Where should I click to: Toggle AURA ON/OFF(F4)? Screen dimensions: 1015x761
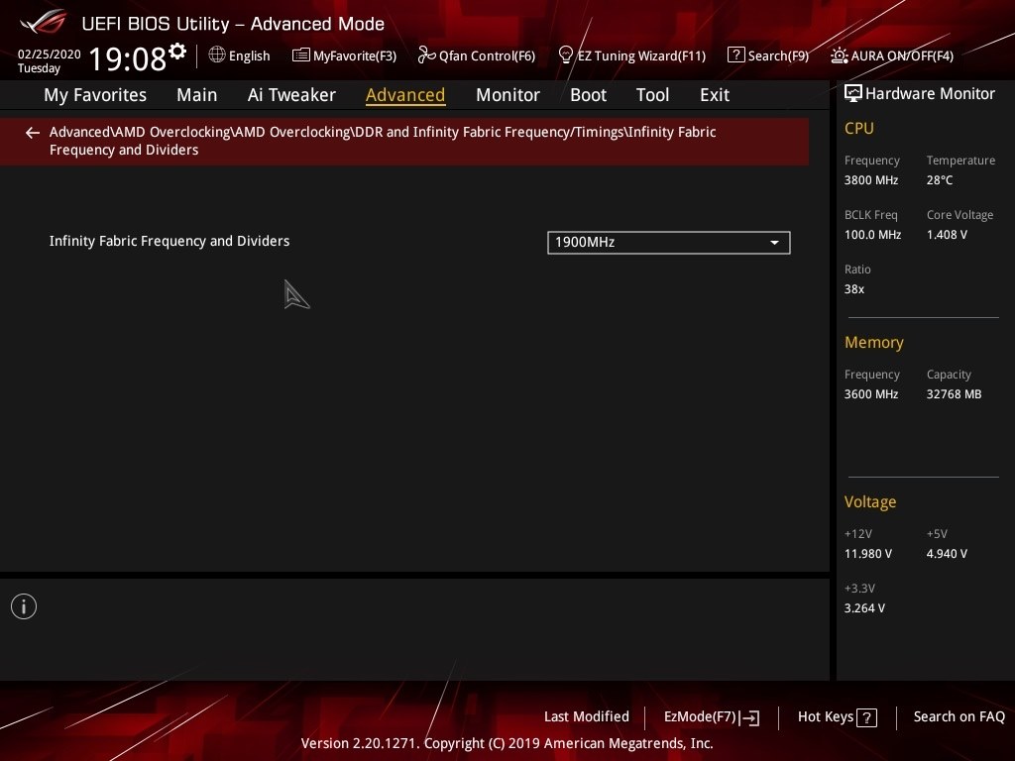[902, 55]
